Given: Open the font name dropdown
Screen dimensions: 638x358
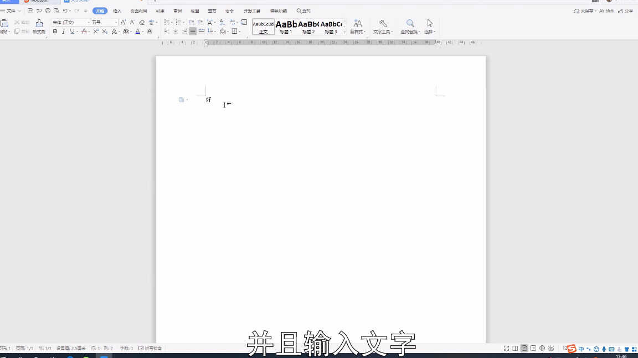Looking at the screenshot, I should (x=89, y=22).
